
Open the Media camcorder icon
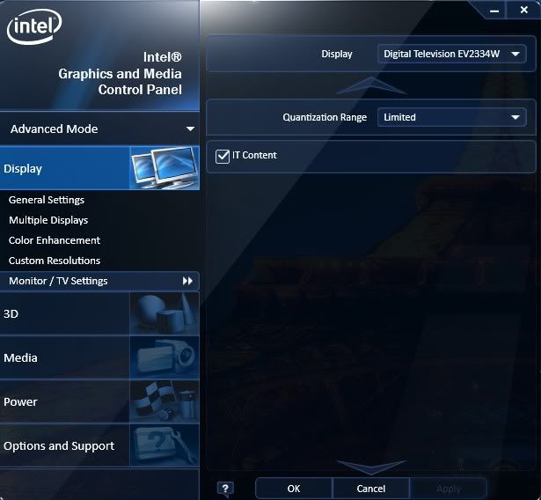164,357
